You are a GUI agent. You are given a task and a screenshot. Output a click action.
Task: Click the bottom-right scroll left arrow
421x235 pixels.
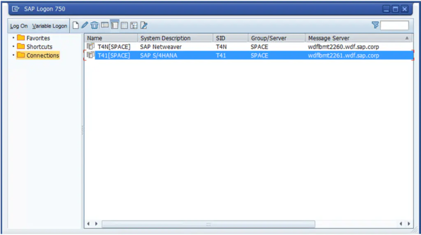401,224
